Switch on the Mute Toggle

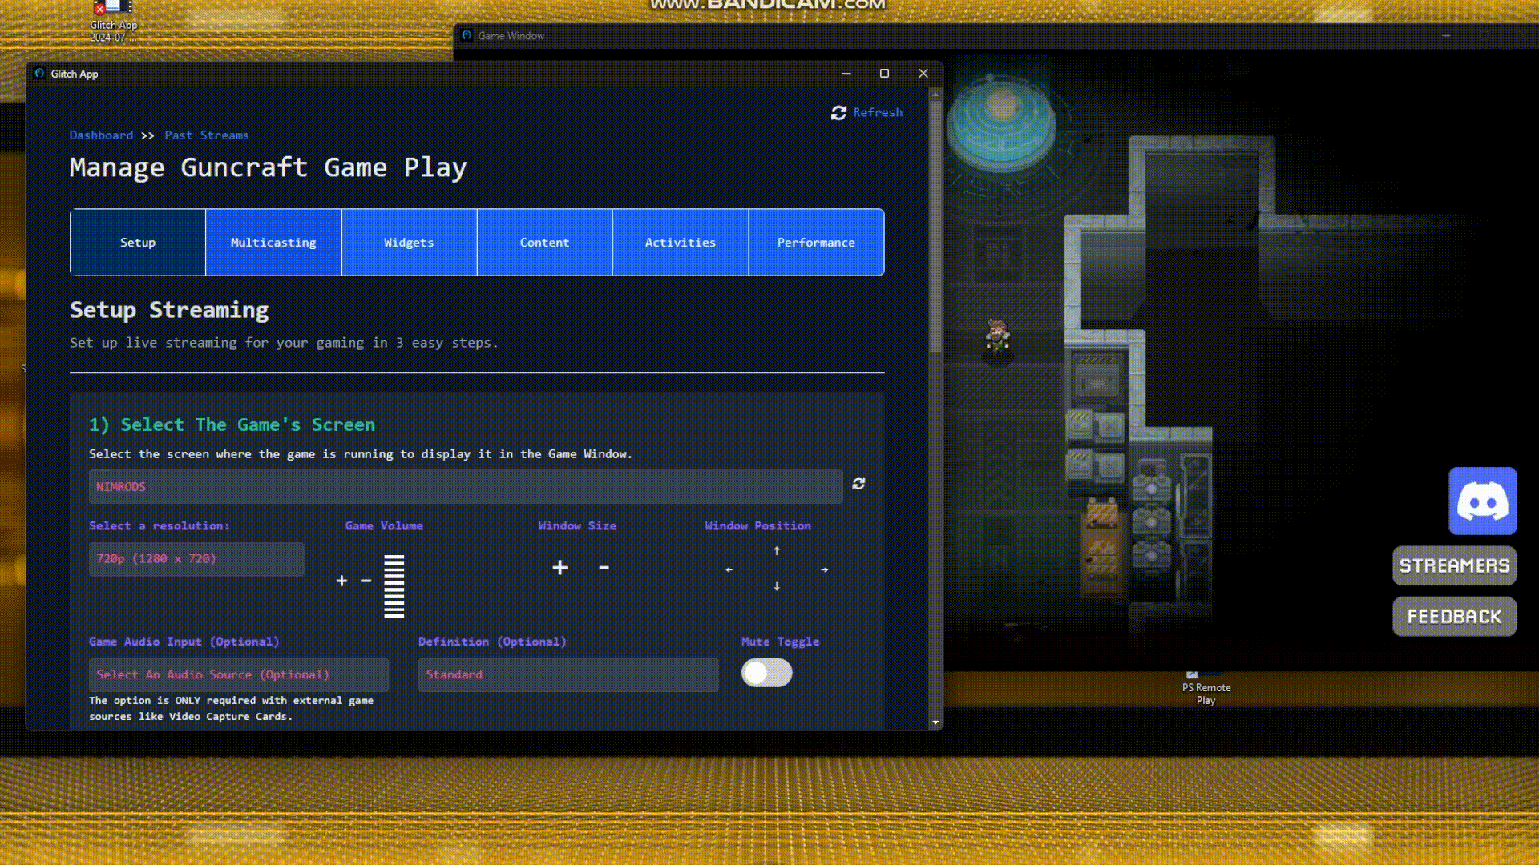[x=766, y=673]
